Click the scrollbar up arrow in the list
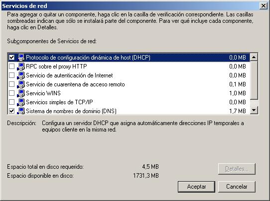Image resolution: width=270 pixels, height=201 pixels. coord(254,57)
